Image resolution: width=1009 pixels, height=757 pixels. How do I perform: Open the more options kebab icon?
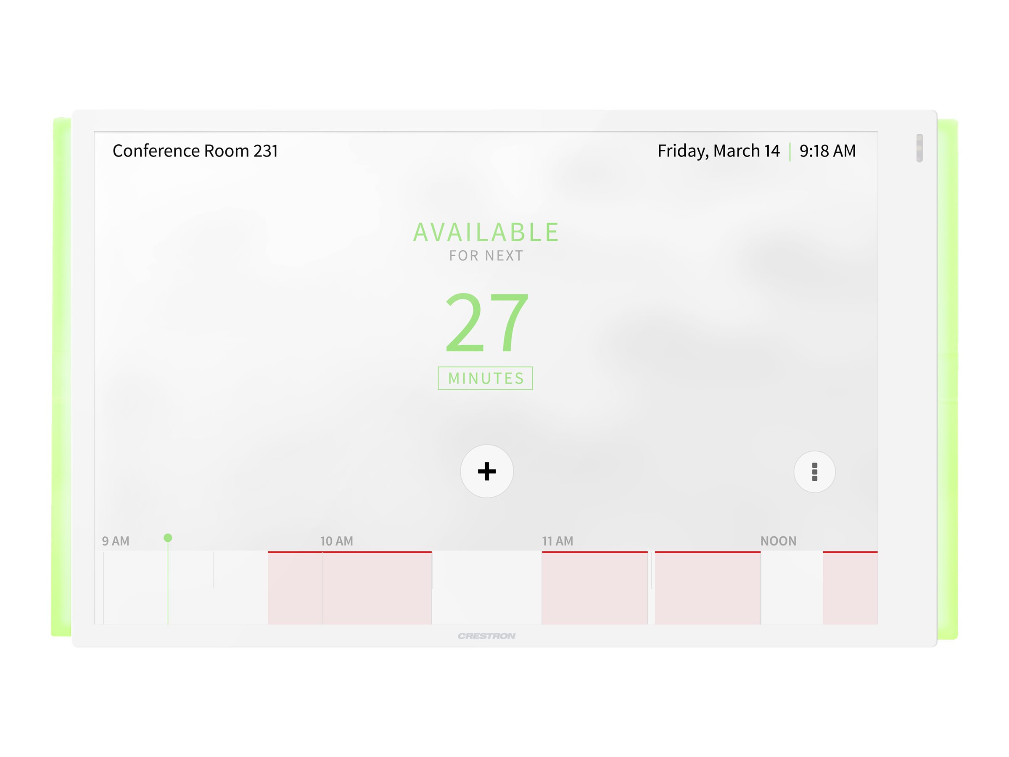pyautogui.click(x=815, y=473)
